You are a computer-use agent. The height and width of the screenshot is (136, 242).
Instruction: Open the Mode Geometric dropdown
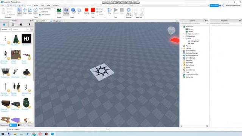click(x=50, y=9)
